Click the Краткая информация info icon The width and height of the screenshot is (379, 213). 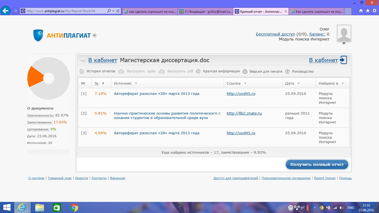pos(198,71)
